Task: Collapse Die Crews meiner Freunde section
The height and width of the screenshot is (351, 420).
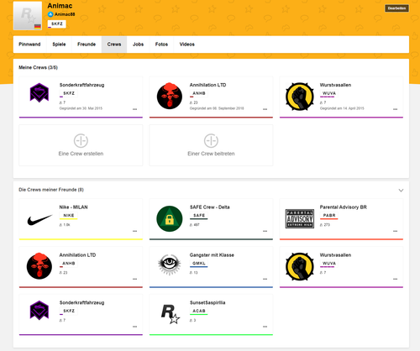Action: click(x=401, y=191)
